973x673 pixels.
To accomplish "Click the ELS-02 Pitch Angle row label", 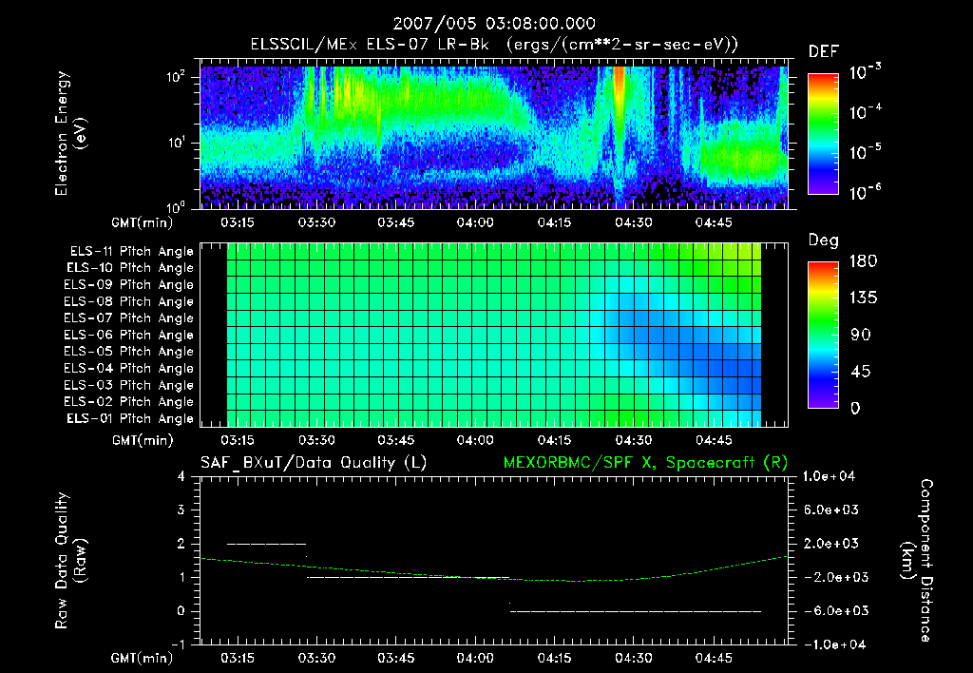I will point(128,402).
